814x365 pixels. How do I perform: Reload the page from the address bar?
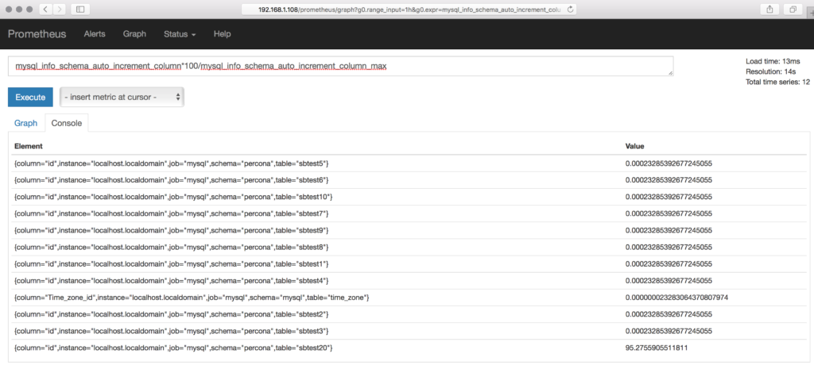pyautogui.click(x=571, y=9)
